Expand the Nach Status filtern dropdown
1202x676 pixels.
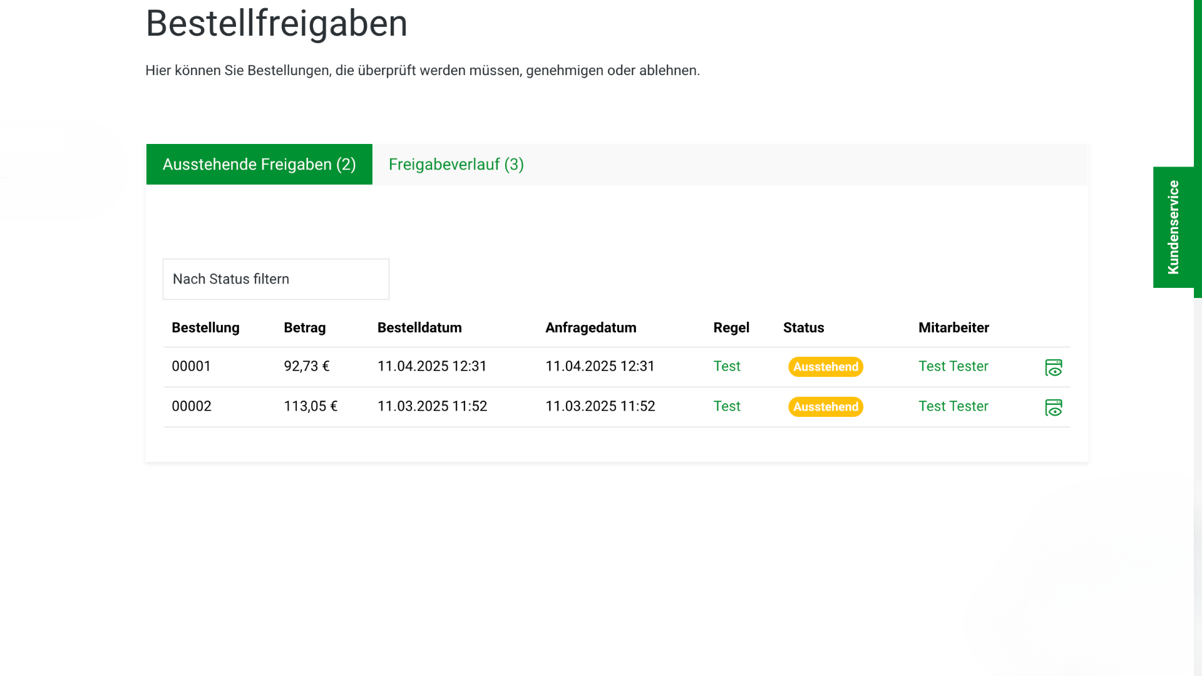(x=275, y=279)
